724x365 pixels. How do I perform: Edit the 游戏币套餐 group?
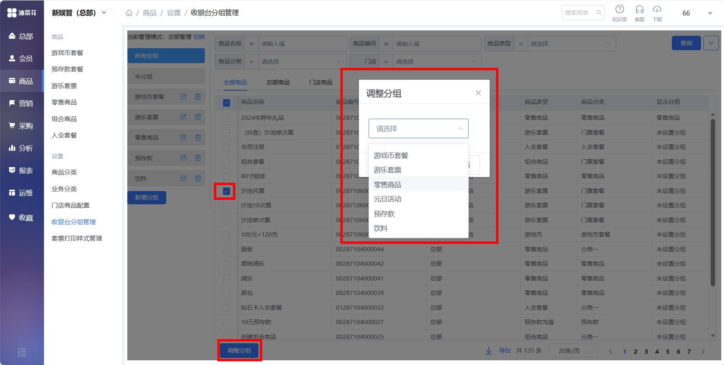point(183,97)
